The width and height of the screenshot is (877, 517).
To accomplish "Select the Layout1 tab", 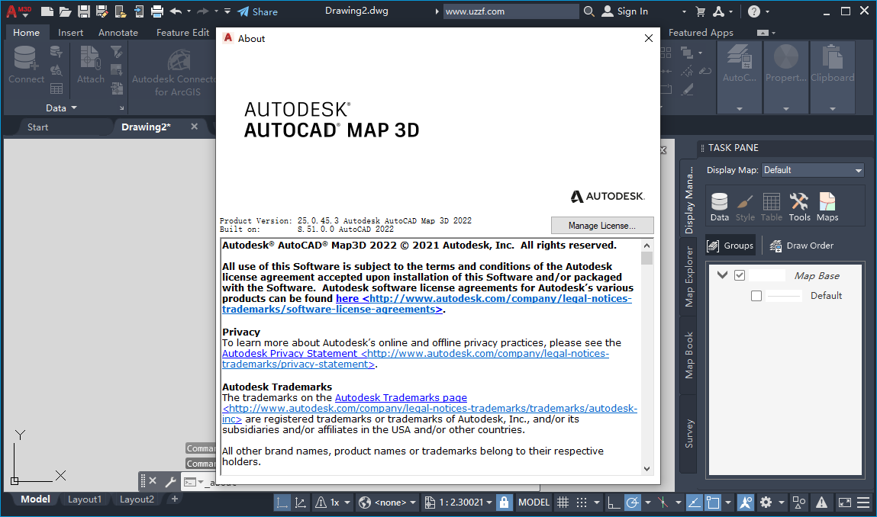I will click(x=85, y=499).
